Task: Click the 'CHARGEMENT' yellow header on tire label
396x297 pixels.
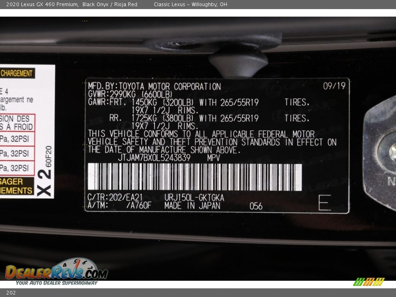Action: tap(16, 73)
